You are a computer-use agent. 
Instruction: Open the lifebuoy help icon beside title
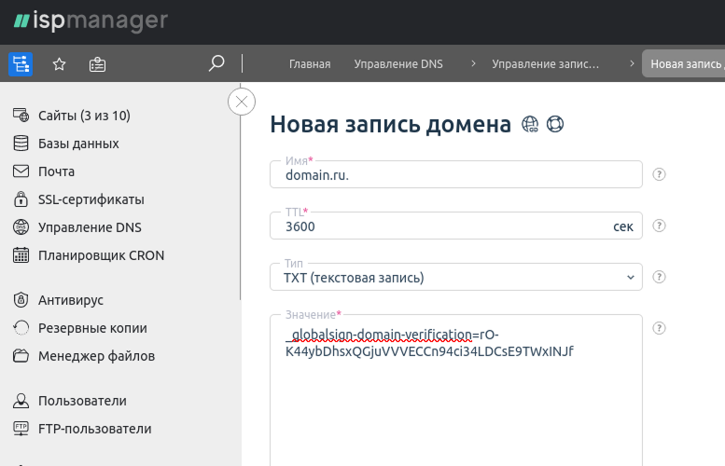pos(555,124)
